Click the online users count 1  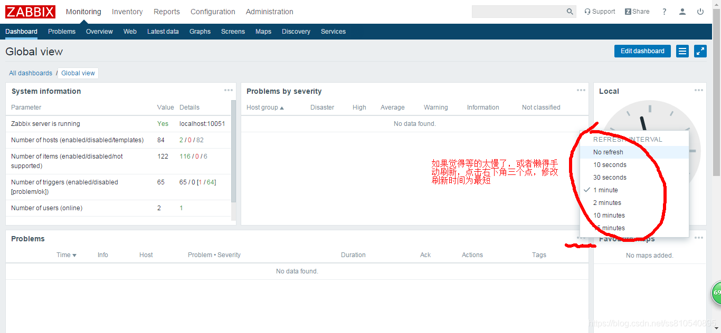click(181, 208)
